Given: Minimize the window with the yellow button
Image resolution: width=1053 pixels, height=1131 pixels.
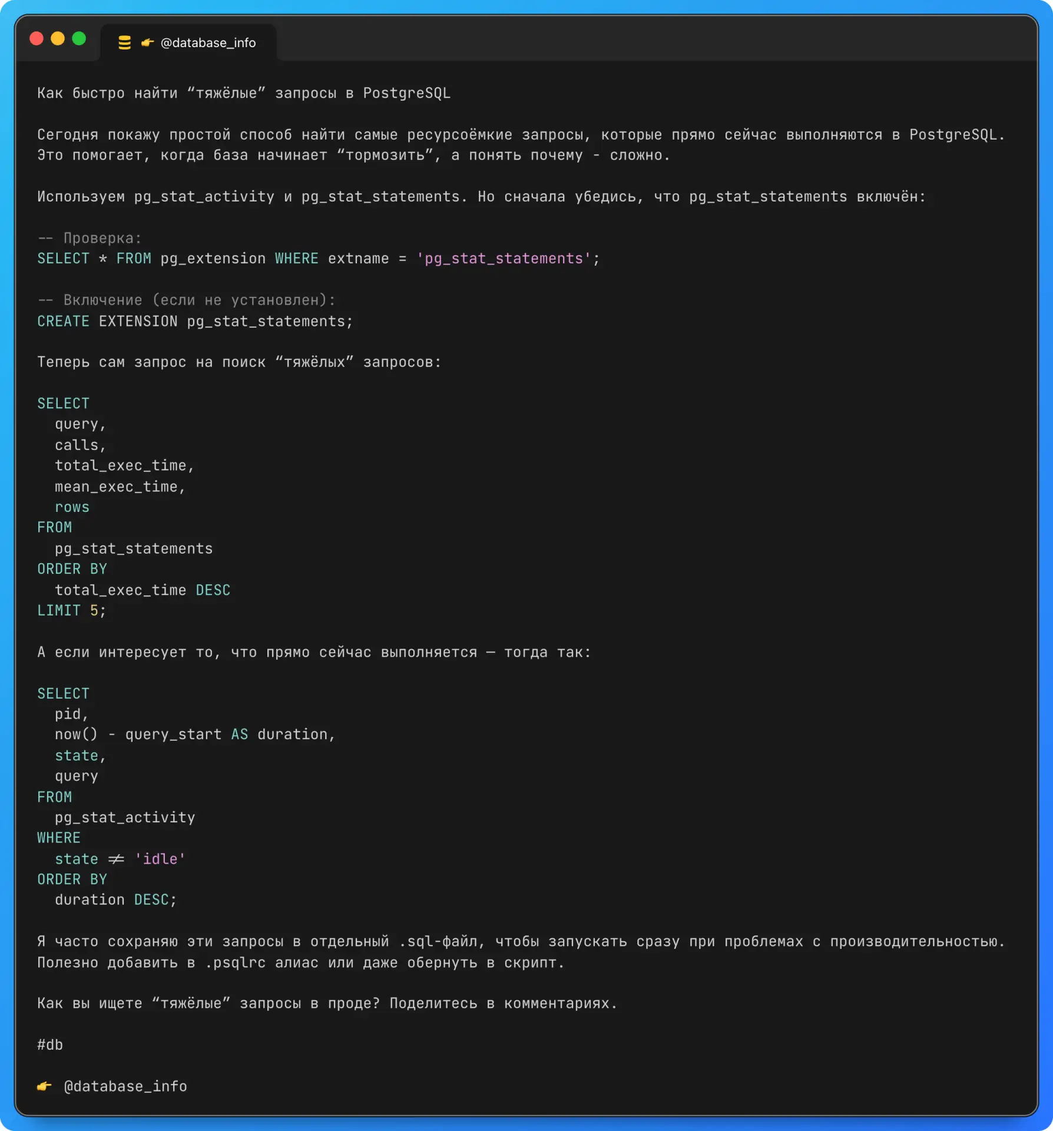Looking at the screenshot, I should [x=58, y=39].
